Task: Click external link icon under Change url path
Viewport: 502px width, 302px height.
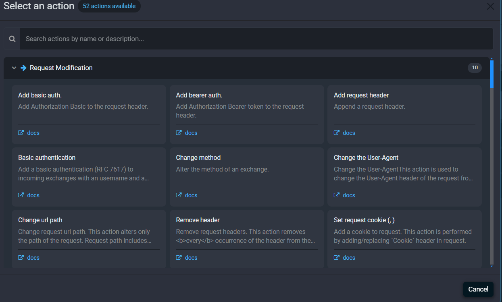Action: pyautogui.click(x=21, y=257)
